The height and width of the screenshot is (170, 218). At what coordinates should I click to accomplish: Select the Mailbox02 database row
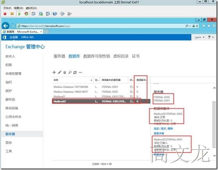click(101, 101)
